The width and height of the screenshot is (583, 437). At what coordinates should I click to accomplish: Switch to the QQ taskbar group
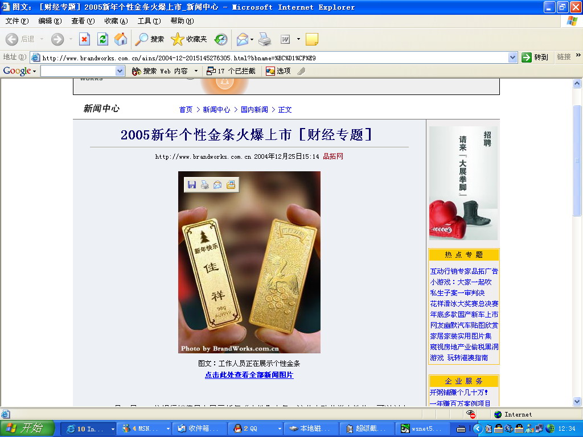click(x=255, y=428)
